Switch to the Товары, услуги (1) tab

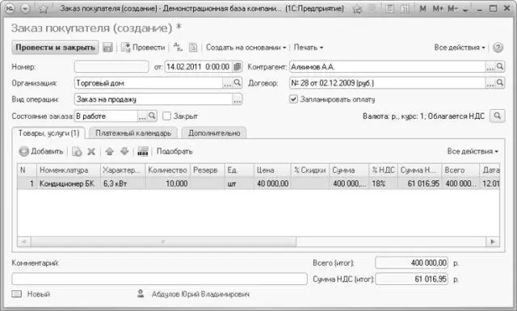click(x=48, y=133)
